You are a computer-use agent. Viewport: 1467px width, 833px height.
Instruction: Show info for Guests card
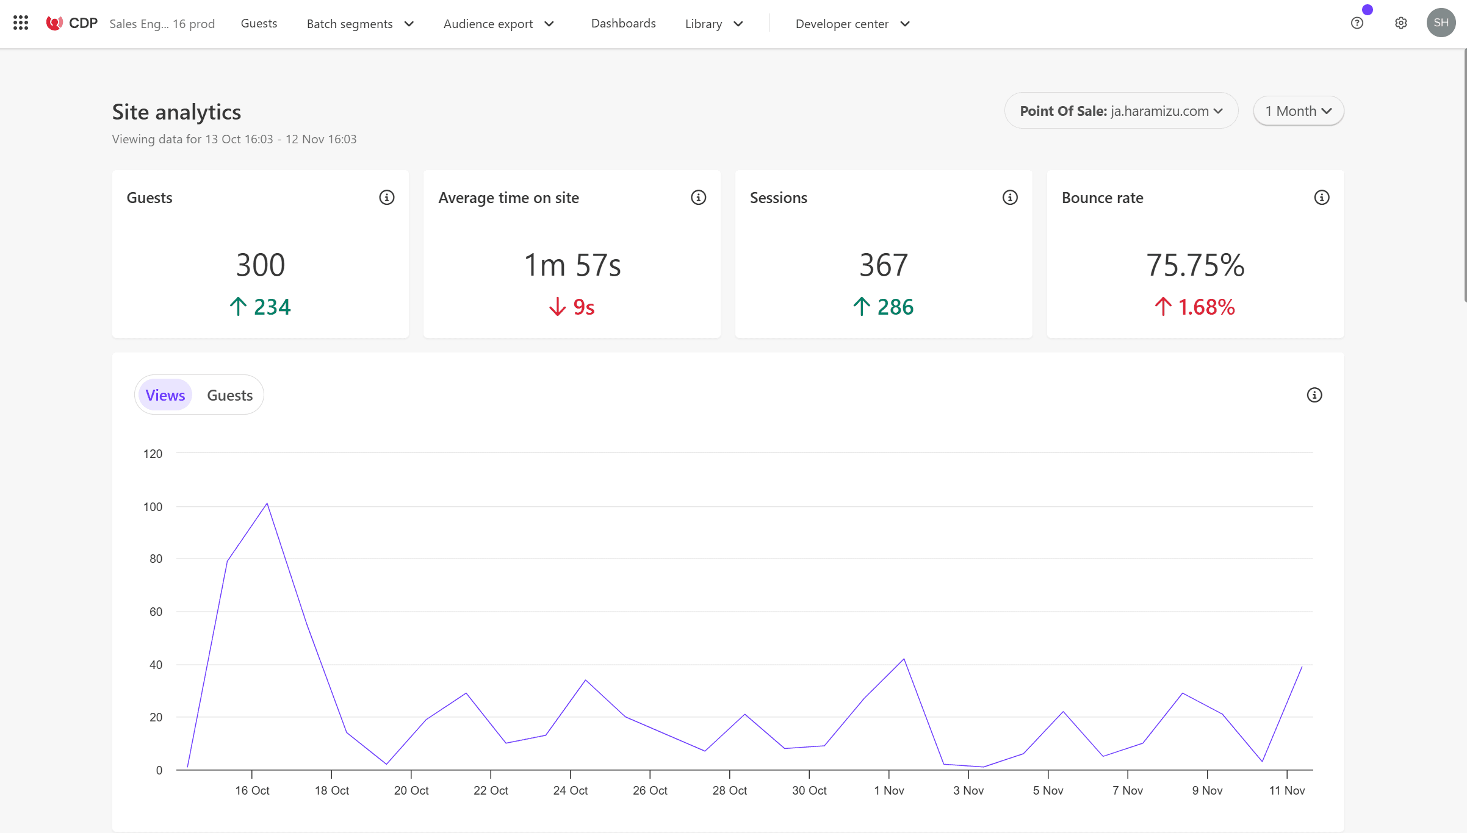click(x=386, y=198)
